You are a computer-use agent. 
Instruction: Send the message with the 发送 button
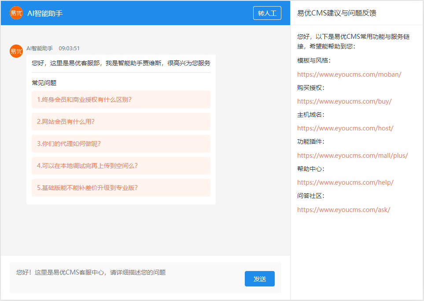(x=260, y=279)
